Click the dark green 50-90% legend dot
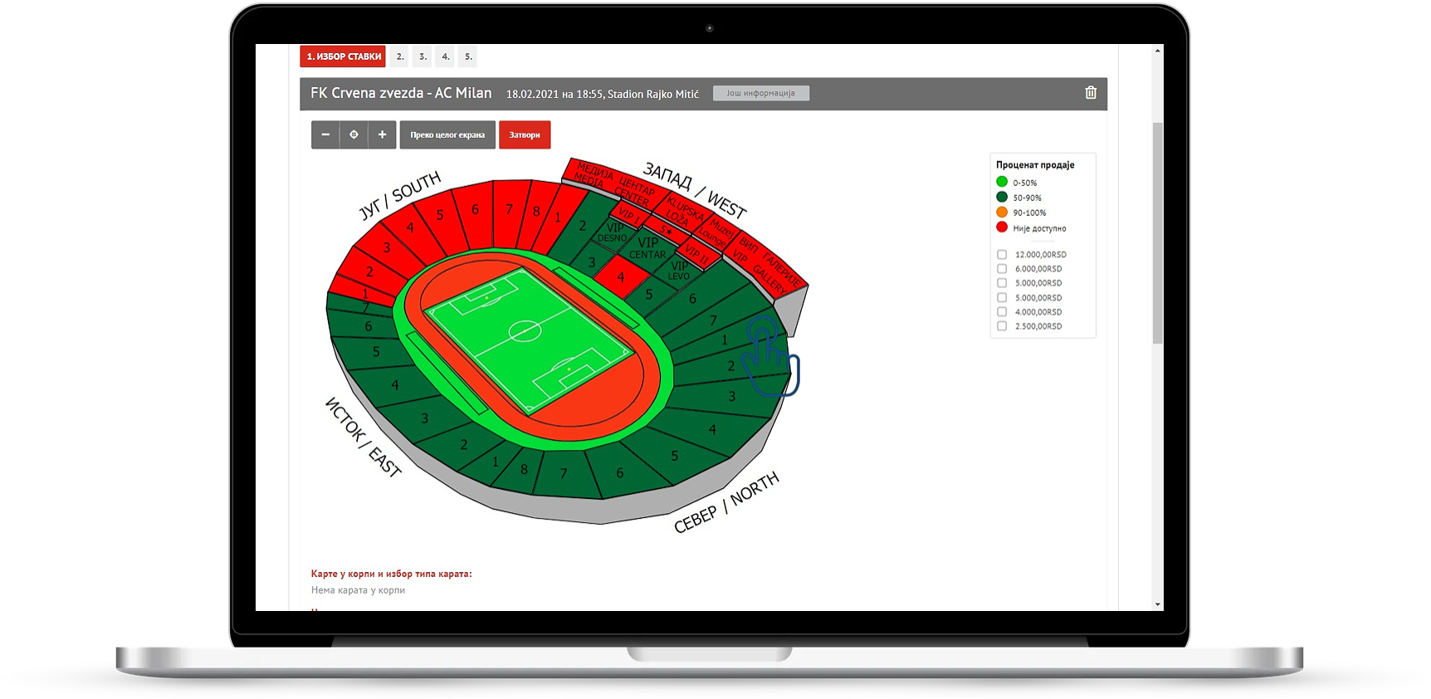The width and height of the screenshot is (1431, 699). pyautogui.click(x=1002, y=197)
